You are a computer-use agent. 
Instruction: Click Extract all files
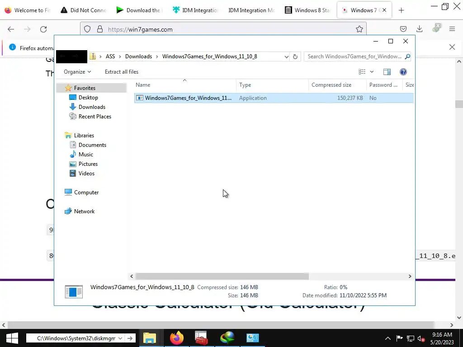point(121,72)
